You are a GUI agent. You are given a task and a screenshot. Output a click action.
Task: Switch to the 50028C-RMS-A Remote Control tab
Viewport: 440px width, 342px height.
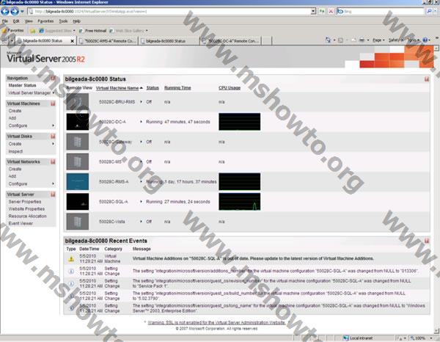click(x=108, y=41)
